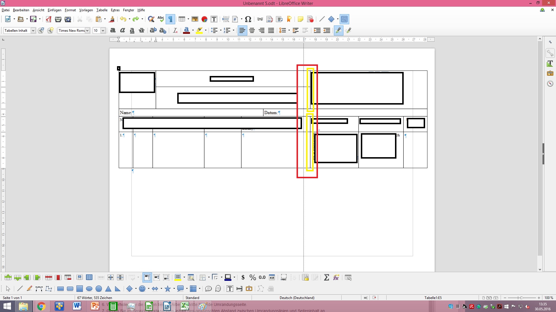Image resolution: width=556 pixels, height=312 pixels.
Task: Open highlighting color dropdown arrow
Action: pos(206,30)
